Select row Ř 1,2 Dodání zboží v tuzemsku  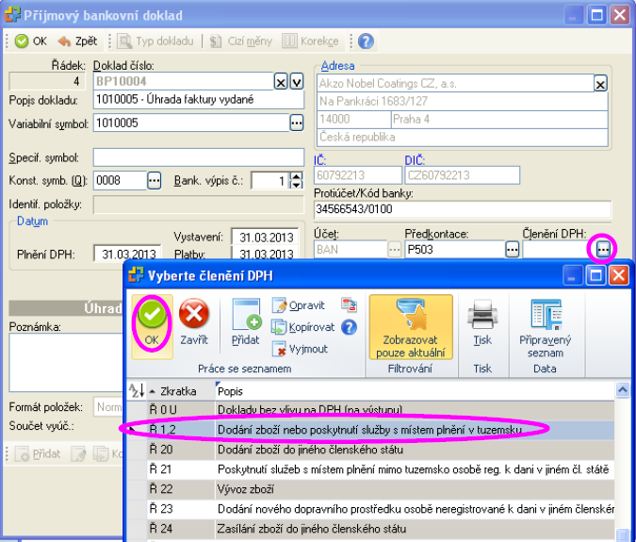tap(370, 430)
